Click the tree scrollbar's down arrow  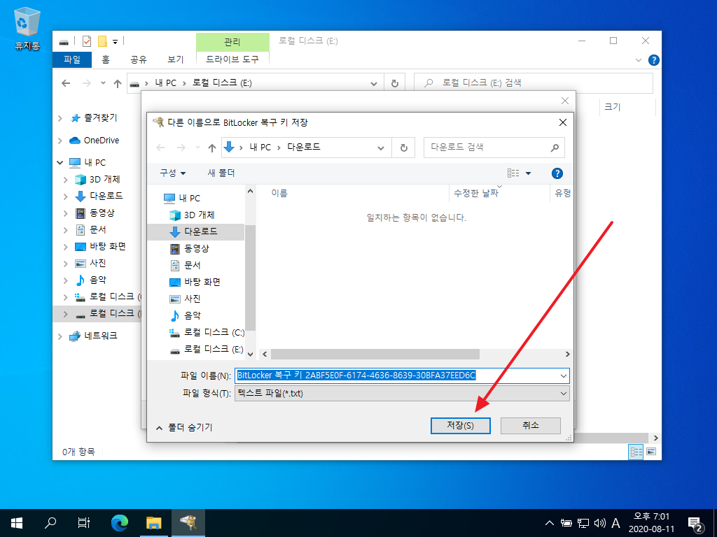click(250, 354)
